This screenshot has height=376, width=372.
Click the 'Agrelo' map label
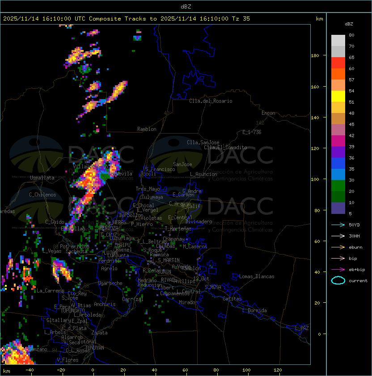pos(109,268)
